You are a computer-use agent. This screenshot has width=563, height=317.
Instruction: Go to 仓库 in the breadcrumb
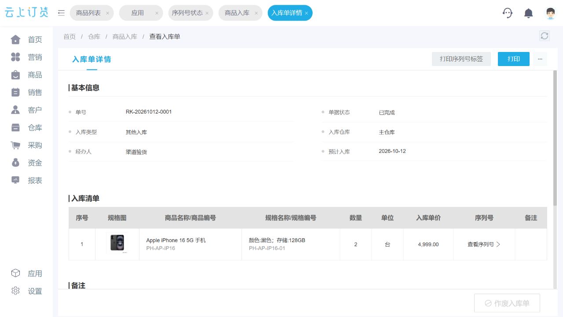(94, 37)
